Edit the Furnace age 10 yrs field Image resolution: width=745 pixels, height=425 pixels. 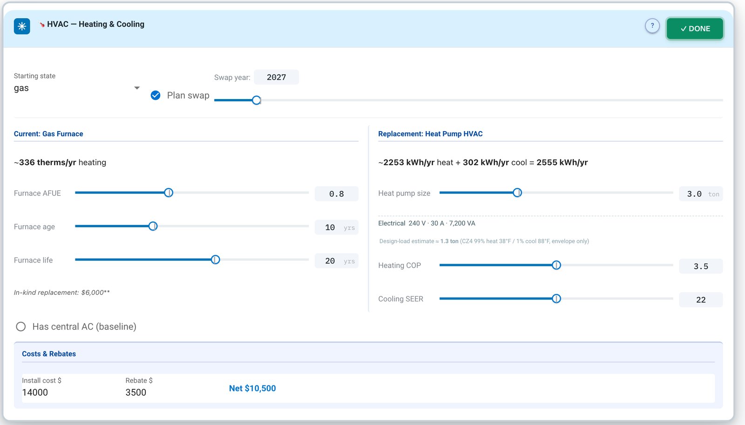337,227
